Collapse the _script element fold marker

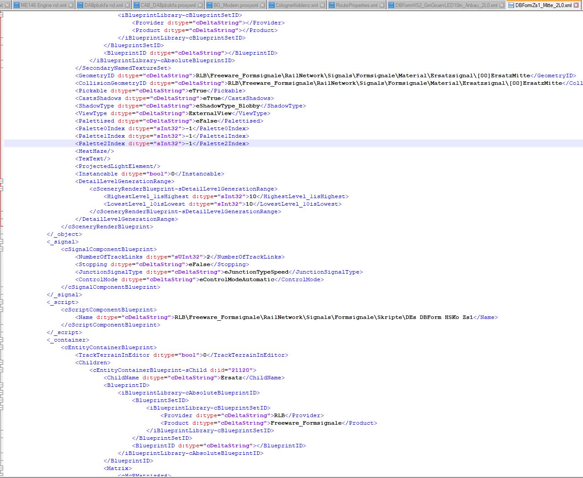click(x=1, y=302)
